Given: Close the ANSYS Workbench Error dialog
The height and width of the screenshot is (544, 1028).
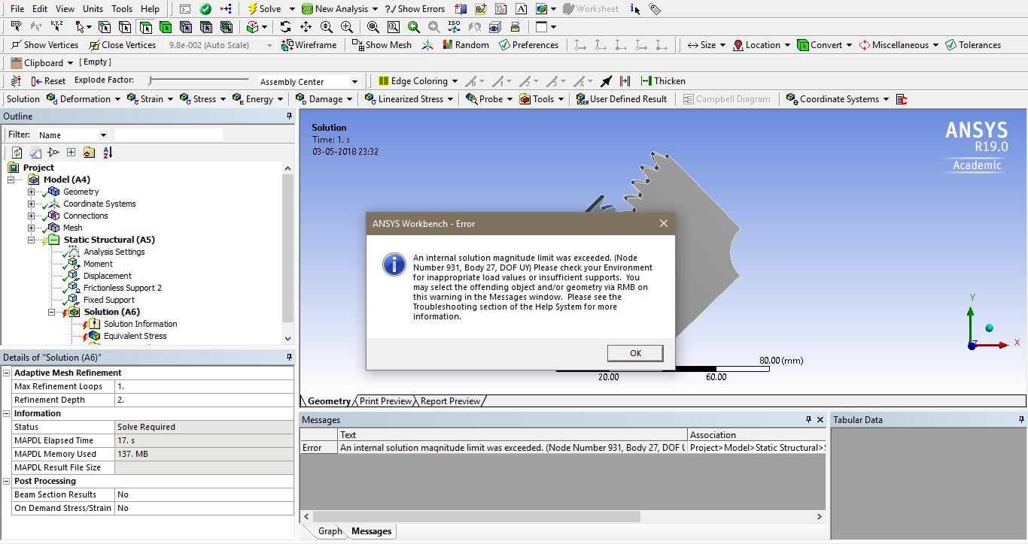Looking at the screenshot, I should coord(664,223).
